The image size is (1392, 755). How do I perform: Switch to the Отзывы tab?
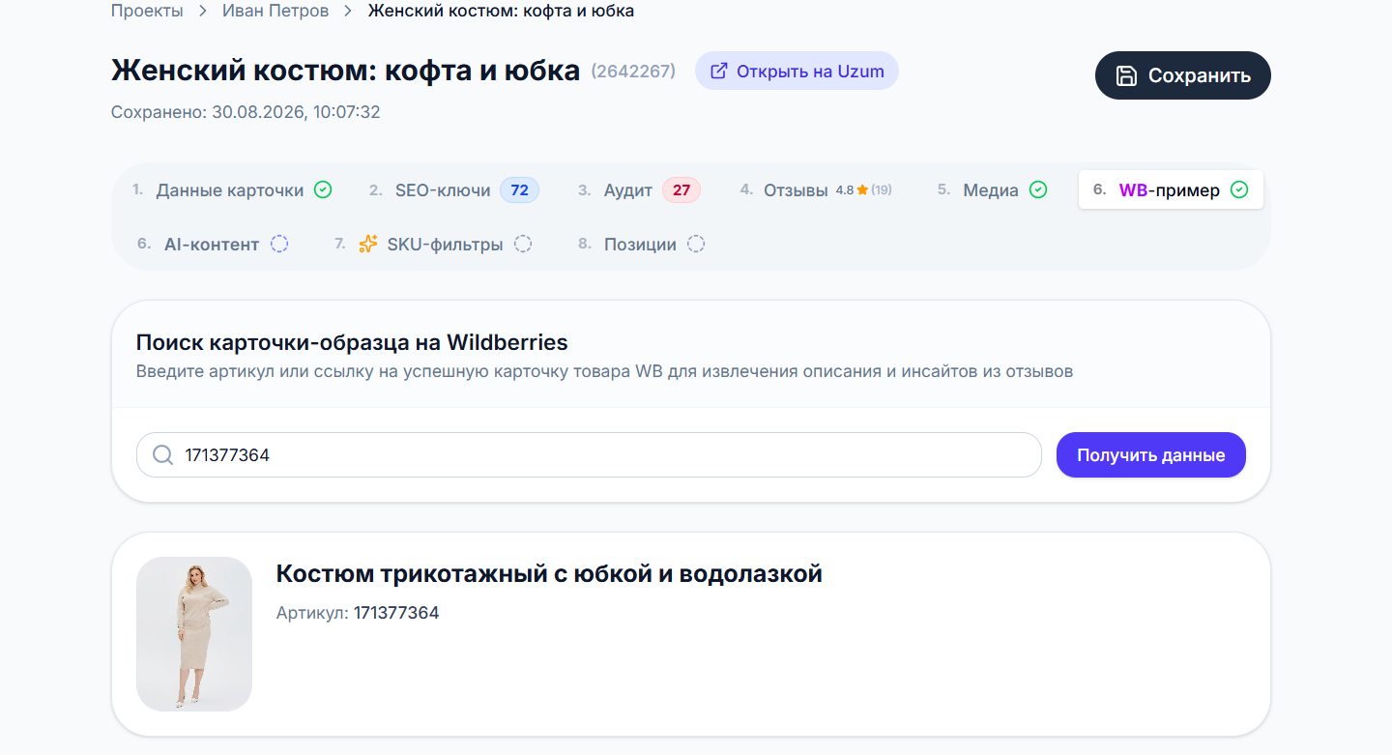(x=816, y=190)
